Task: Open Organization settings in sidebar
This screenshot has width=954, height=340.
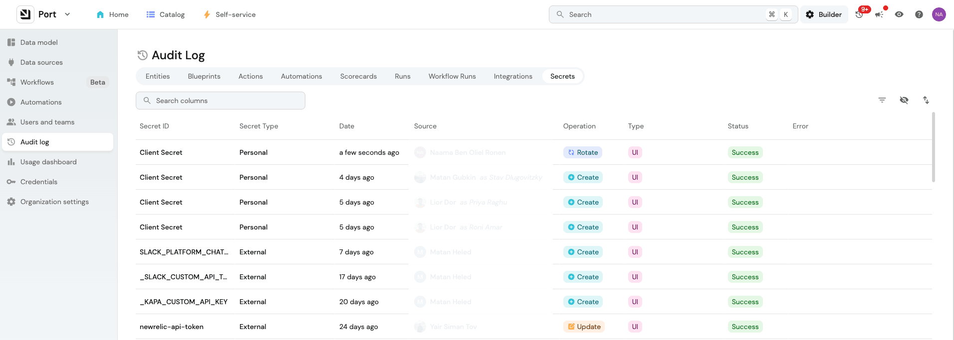Action: coord(58,202)
